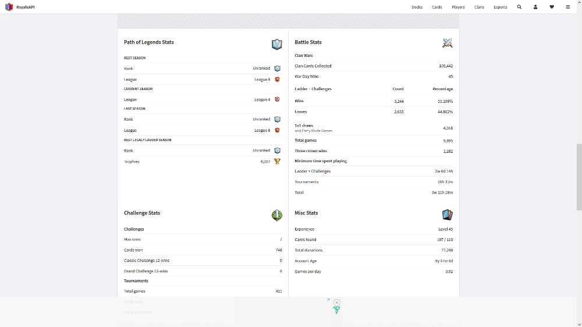
Task: Select Wins count 3,244
Action: point(399,101)
